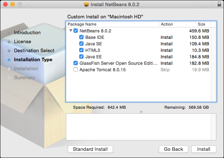Uncheck the Java SE checkbox
Viewport: 224px width, 158px height.
(x=81, y=44)
